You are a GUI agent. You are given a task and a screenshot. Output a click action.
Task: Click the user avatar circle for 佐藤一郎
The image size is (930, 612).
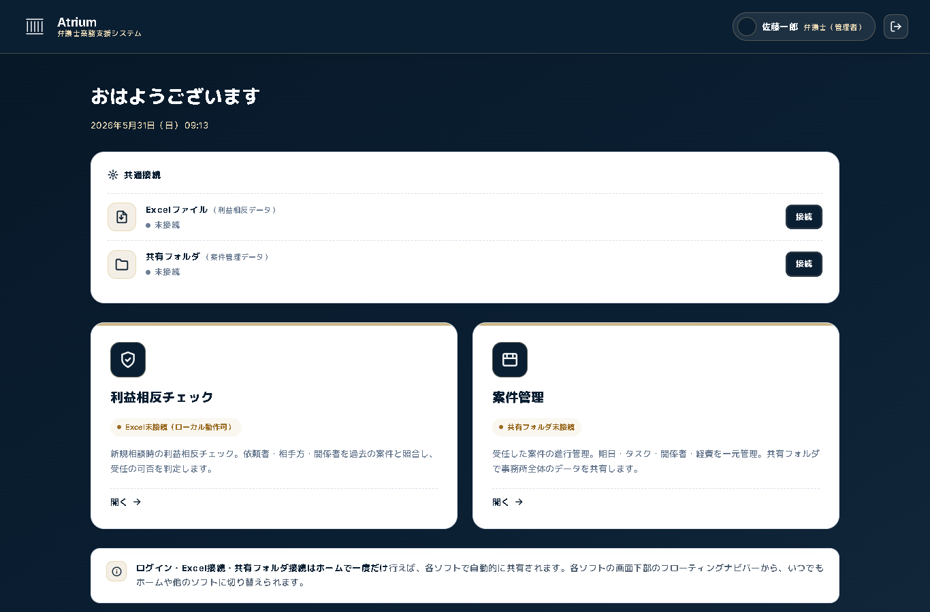click(747, 27)
